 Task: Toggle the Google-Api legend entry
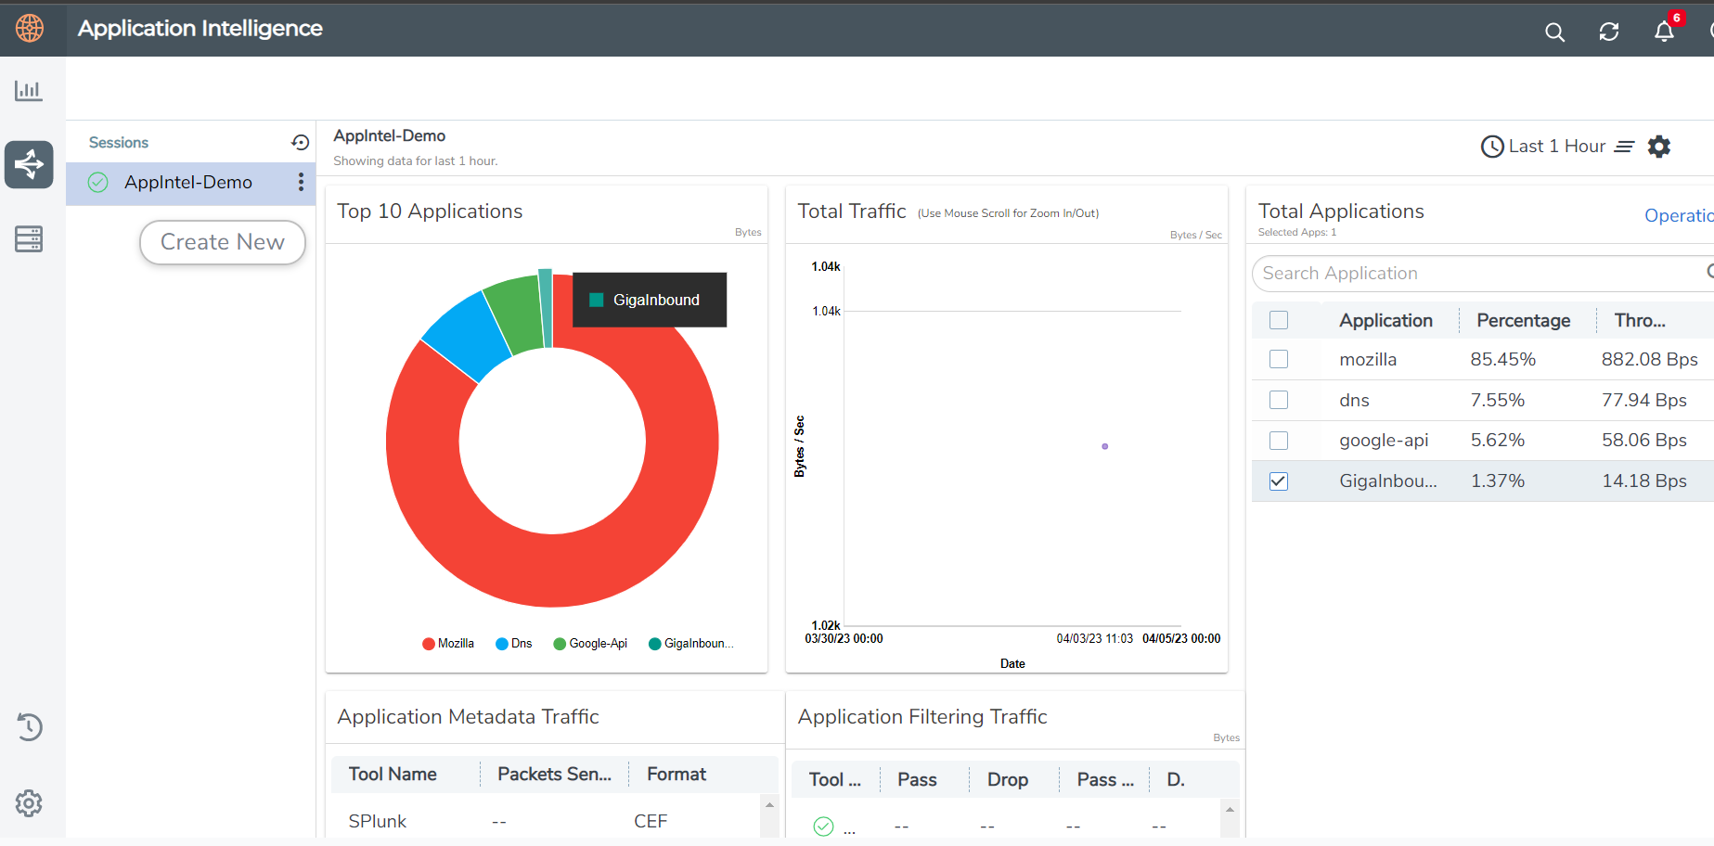[590, 644]
